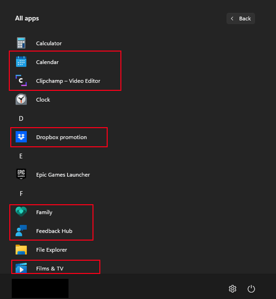This screenshot has height=299, width=276.
Task: Go back using the Back button
Action: pyautogui.click(x=241, y=19)
